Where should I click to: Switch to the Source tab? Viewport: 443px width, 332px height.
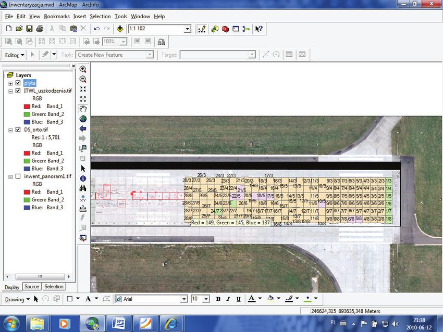pyautogui.click(x=32, y=287)
